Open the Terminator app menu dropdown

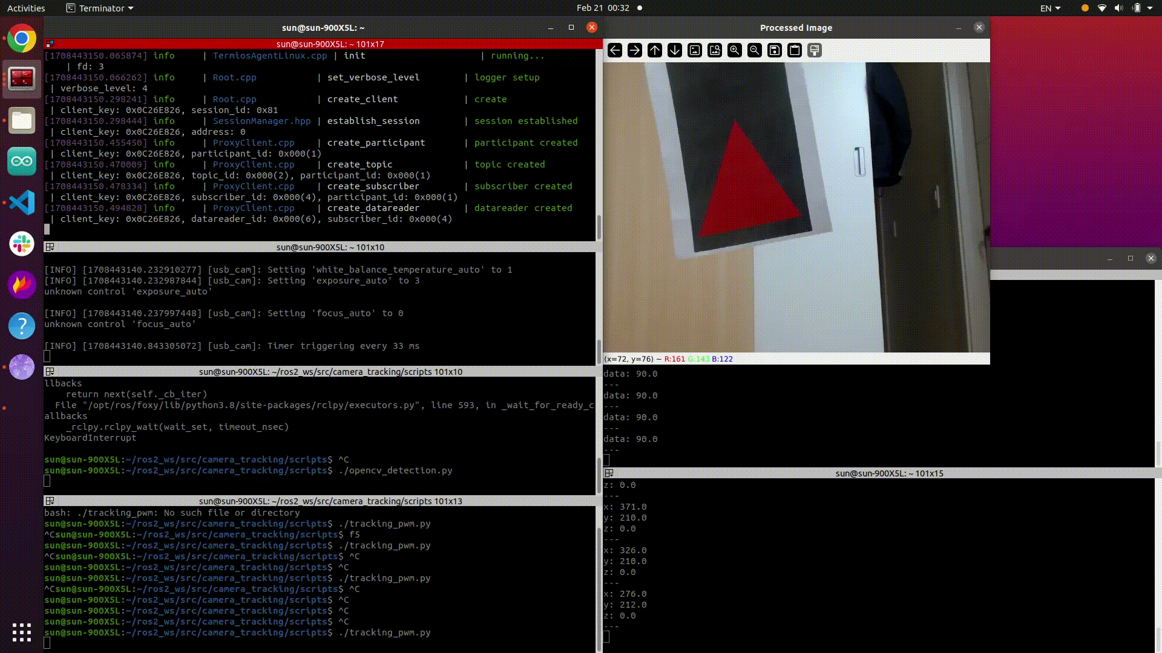click(100, 8)
